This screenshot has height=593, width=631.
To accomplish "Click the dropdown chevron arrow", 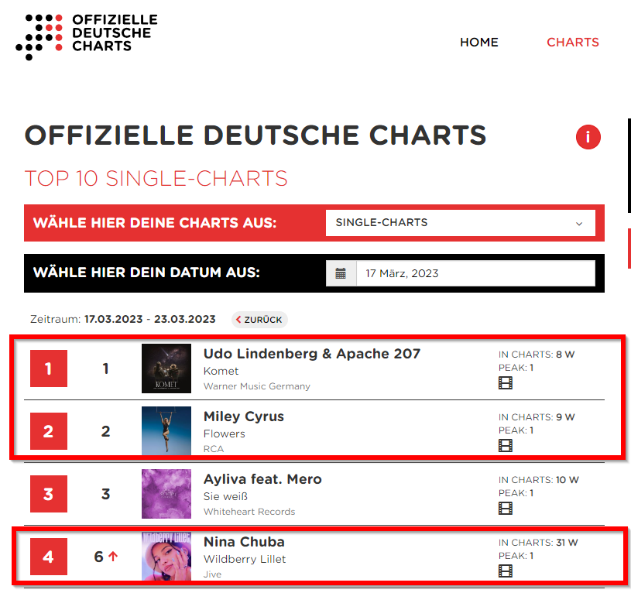I will 579,224.
